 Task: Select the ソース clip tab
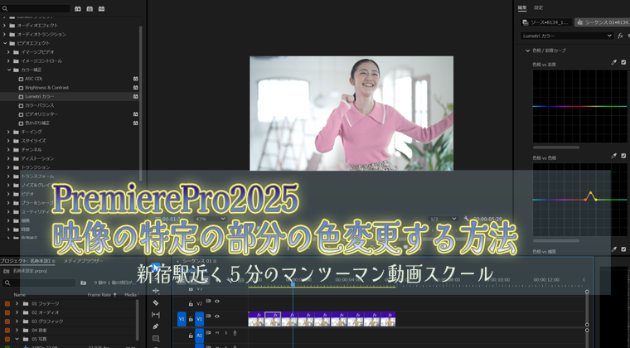pos(546,22)
